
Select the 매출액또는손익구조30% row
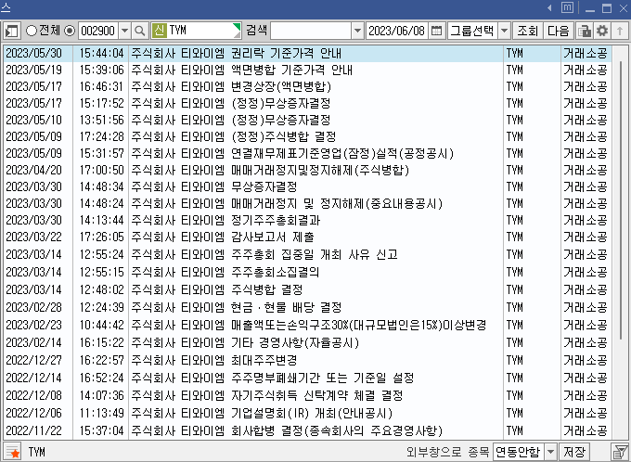307,325
